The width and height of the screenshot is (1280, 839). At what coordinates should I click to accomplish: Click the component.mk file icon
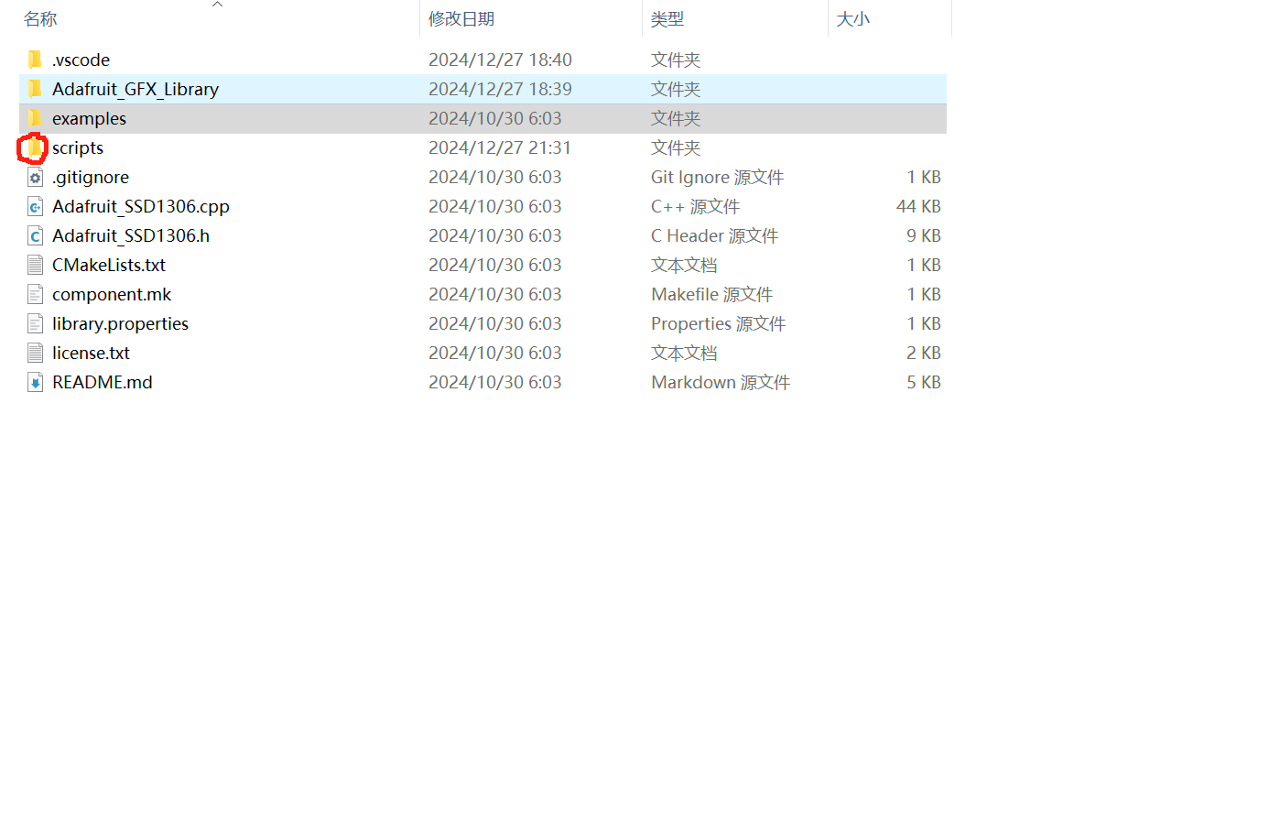(35, 294)
